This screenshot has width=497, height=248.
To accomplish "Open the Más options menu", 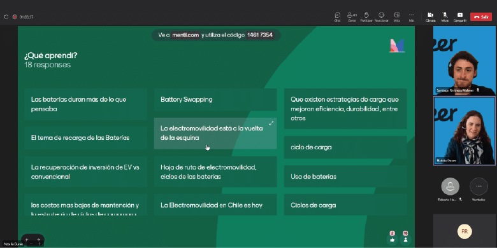I will [412, 17].
